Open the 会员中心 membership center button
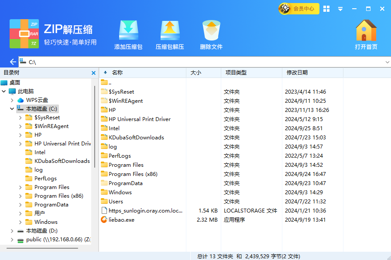The image size is (391, 260). click(299, 8)
